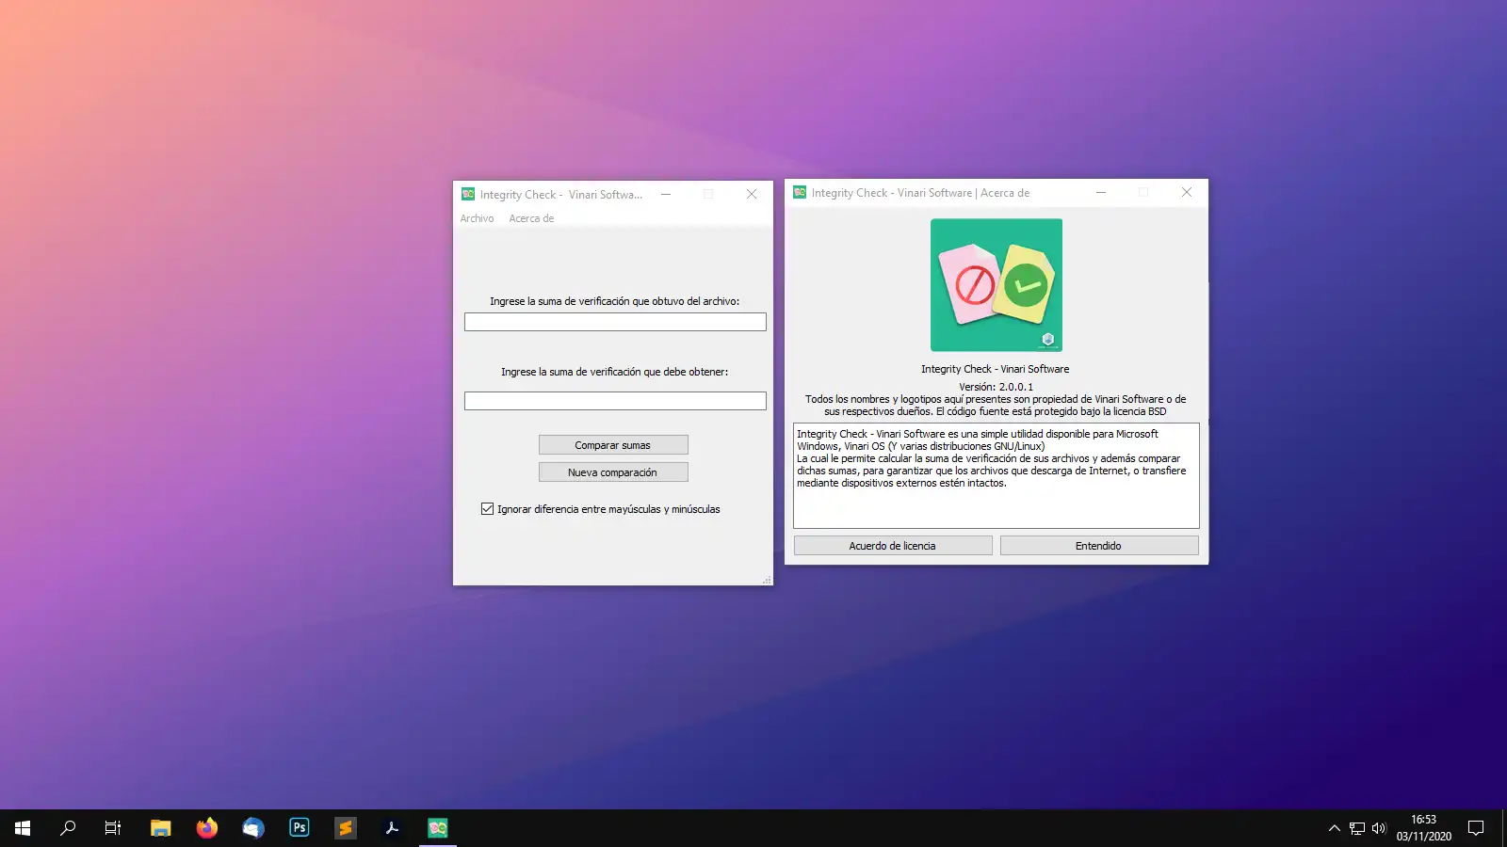Open Sublime Text from the taskbar
The height and width of the screenshot is (847, 1507).
[x=346, y=828]
